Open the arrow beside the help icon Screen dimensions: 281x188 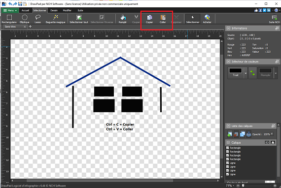[280, 10]
